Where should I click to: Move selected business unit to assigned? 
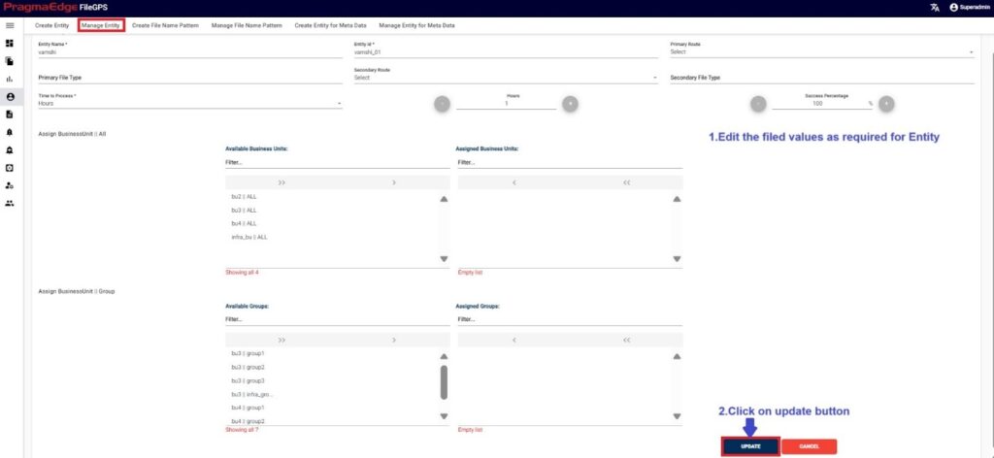coord(394,182)
